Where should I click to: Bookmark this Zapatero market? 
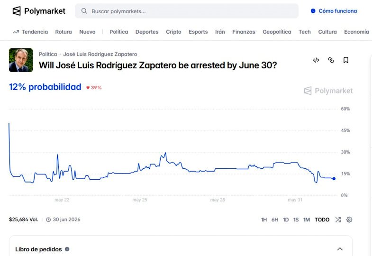point(345,60)
